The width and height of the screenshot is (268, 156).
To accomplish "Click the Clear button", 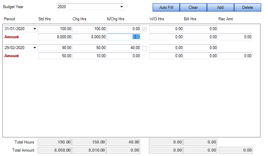I will (x=193, y=7).
